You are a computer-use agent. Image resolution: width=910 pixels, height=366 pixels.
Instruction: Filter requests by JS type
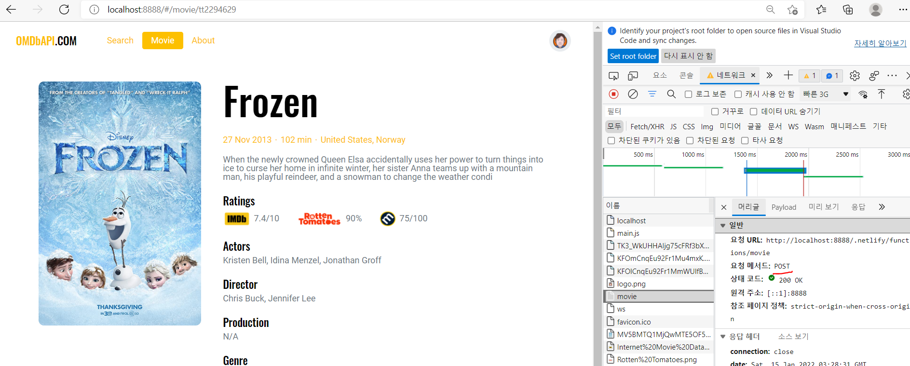coord(673,126)
